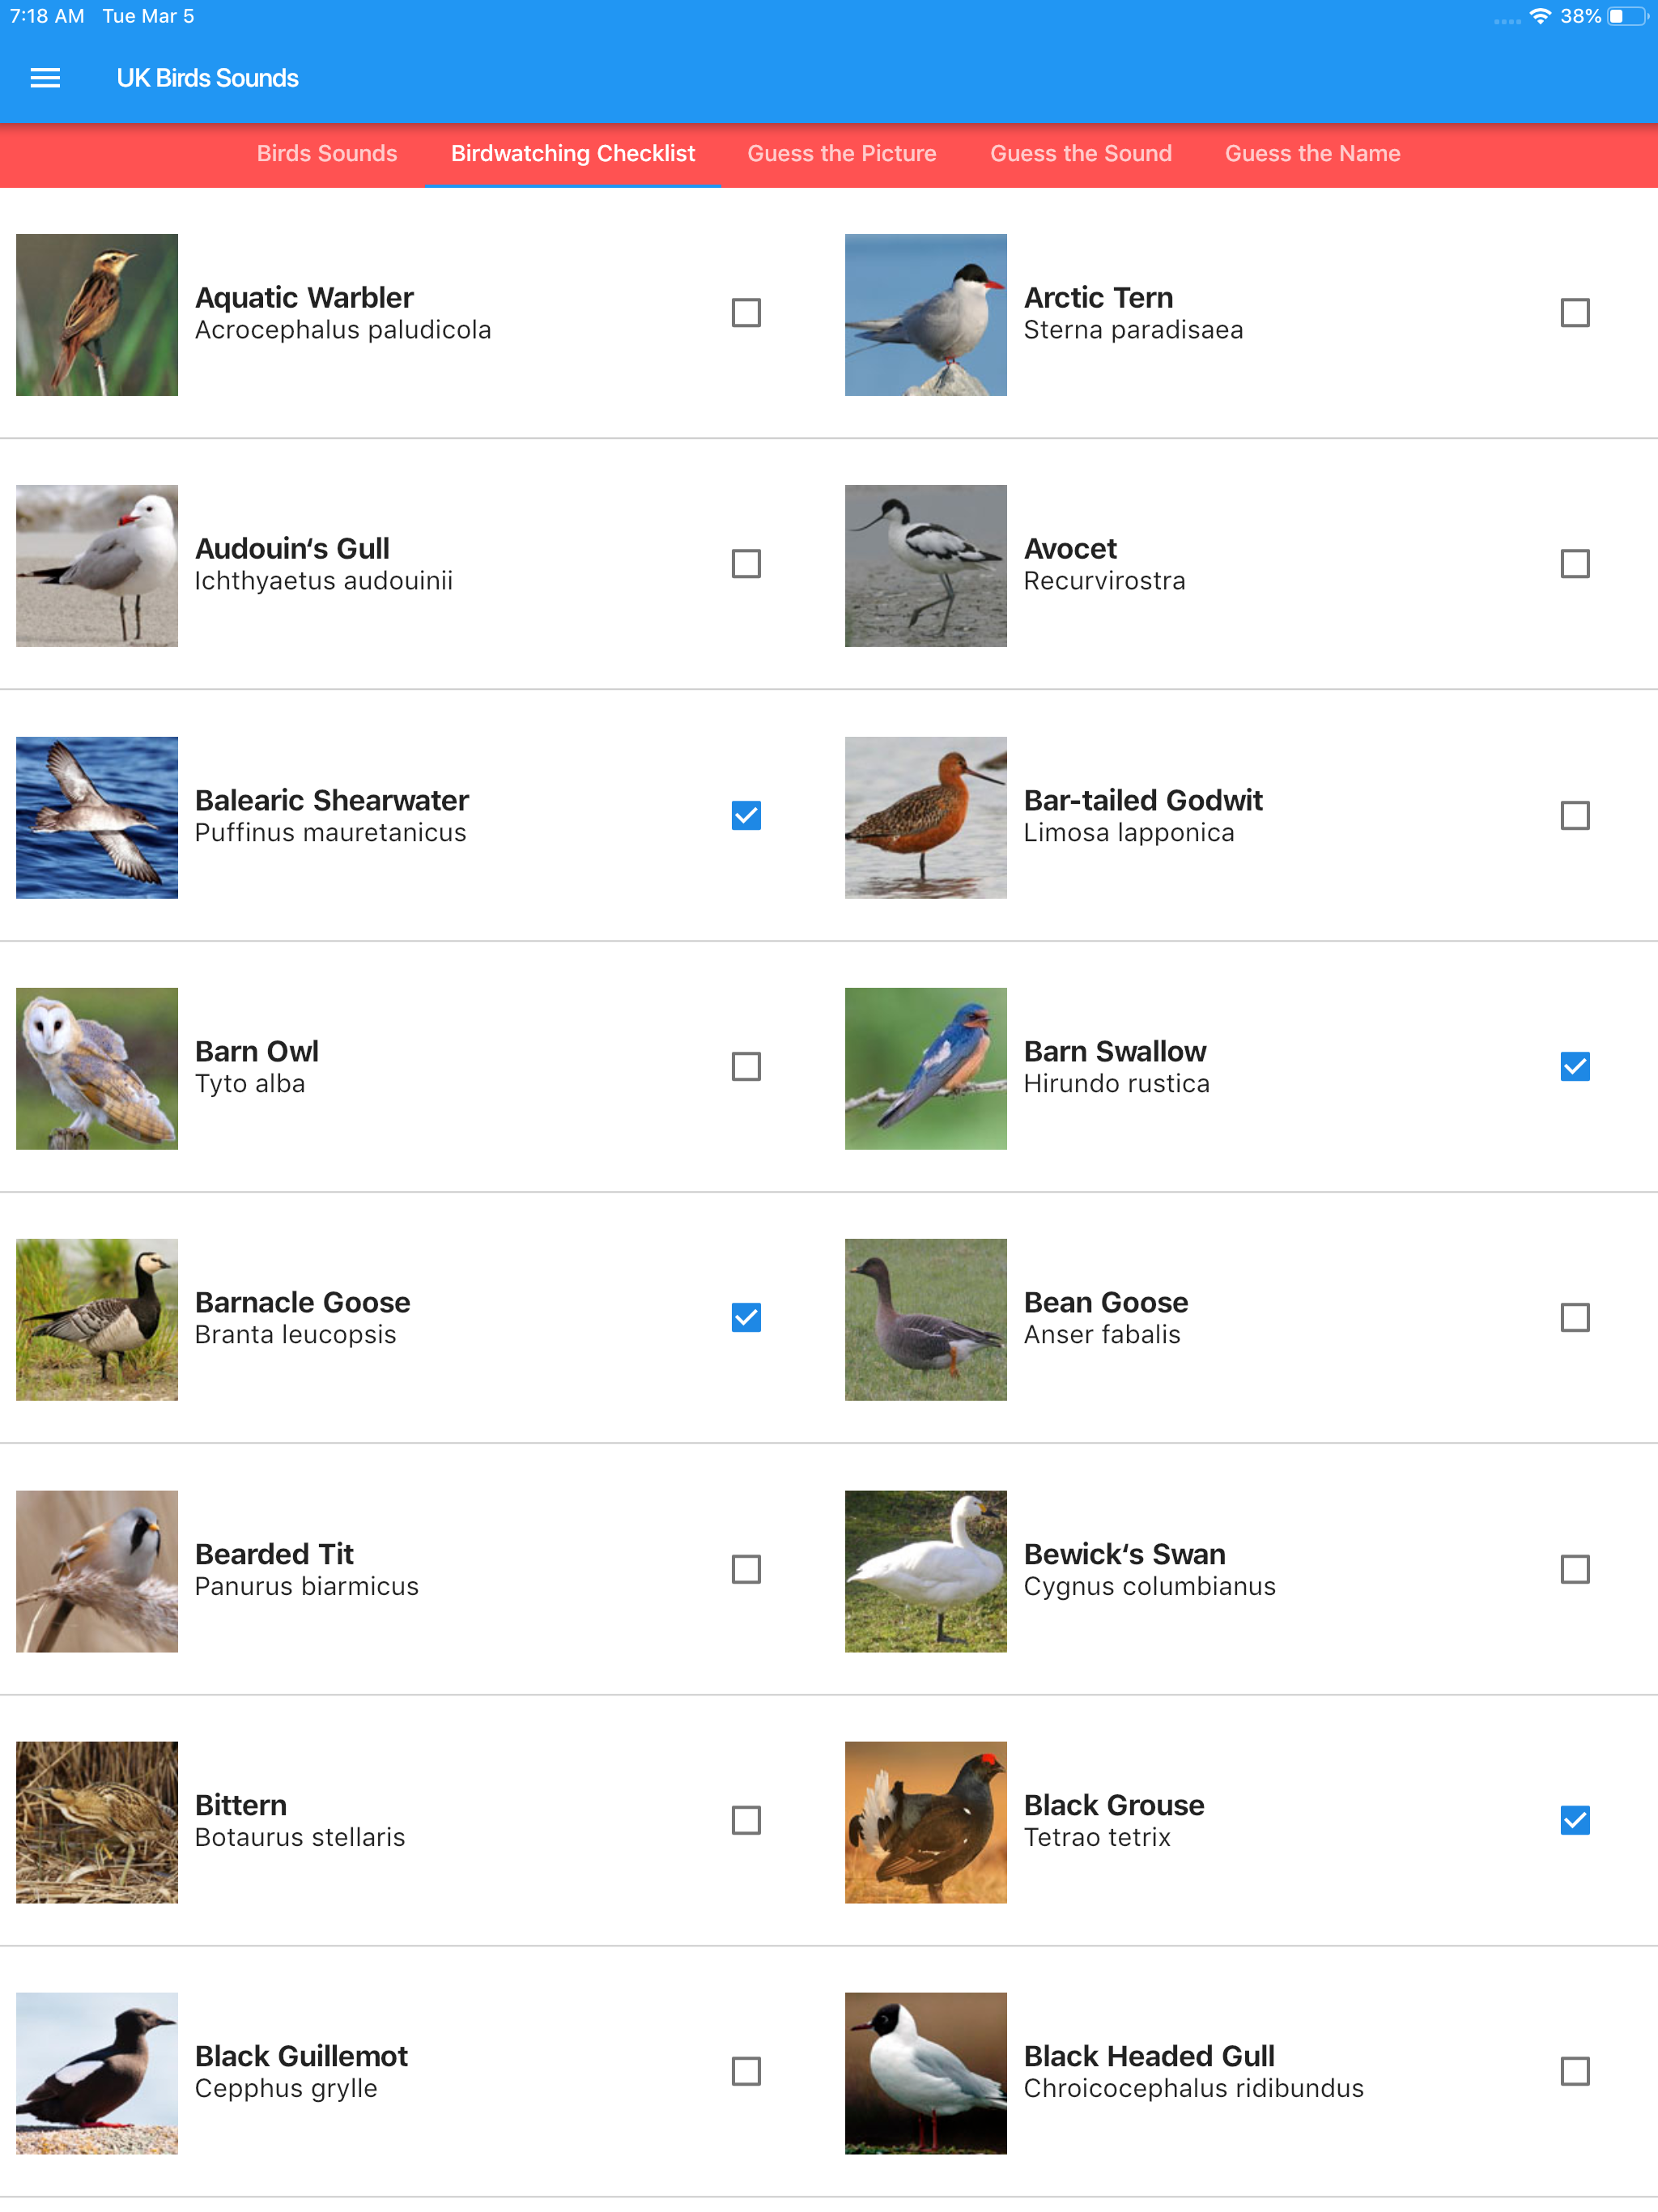Open the Guess the Picture tab
Screen dimensions: 1658x2212
(x=842, y=154)
